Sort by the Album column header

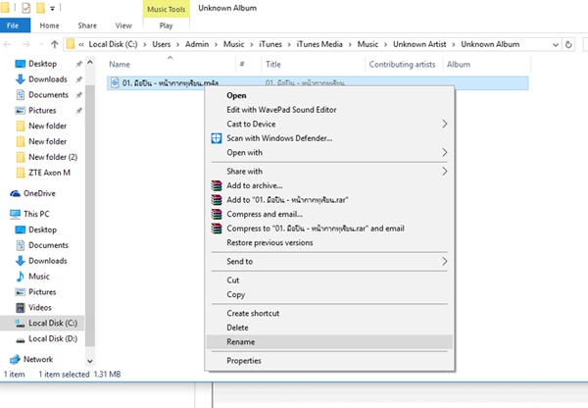click(x=486, y=64)
